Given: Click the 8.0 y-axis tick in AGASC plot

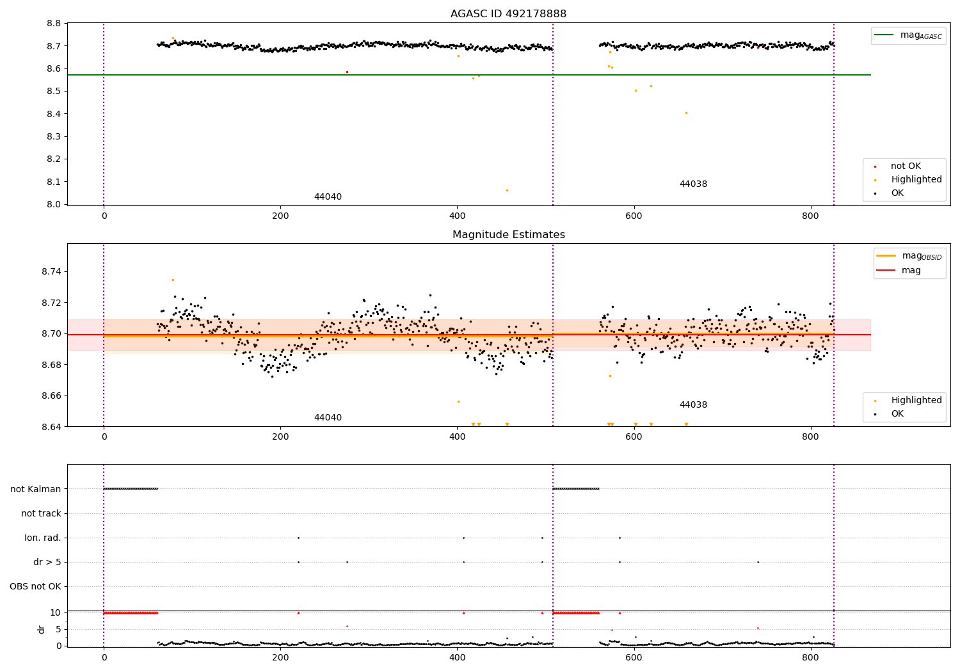Looking at the screenshot, I should [x=54, y=205].
